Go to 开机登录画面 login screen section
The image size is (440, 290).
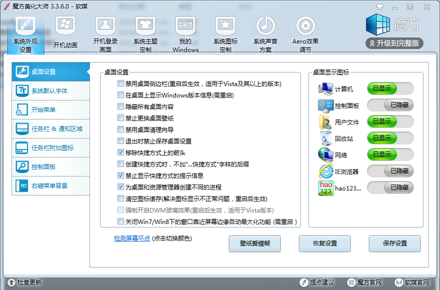[105, 35]
